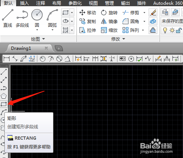Screen dimensions: 183x158
Task: Click the Stretch (拉伸) tool
Action: click(87, 30)
